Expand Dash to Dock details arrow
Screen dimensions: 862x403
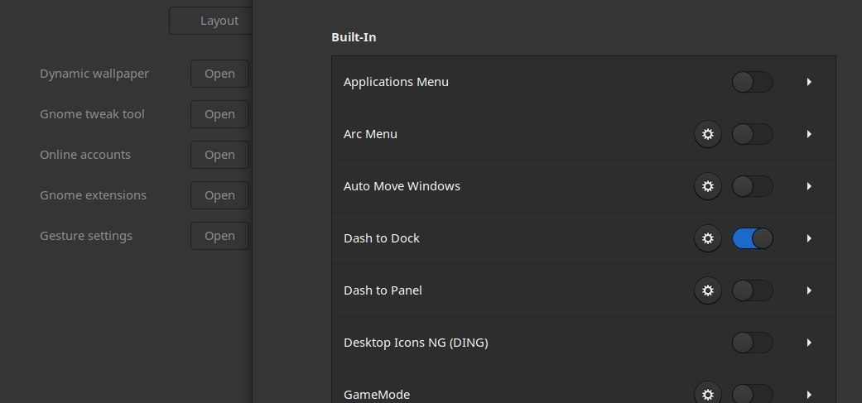click(x=809, y=238)
